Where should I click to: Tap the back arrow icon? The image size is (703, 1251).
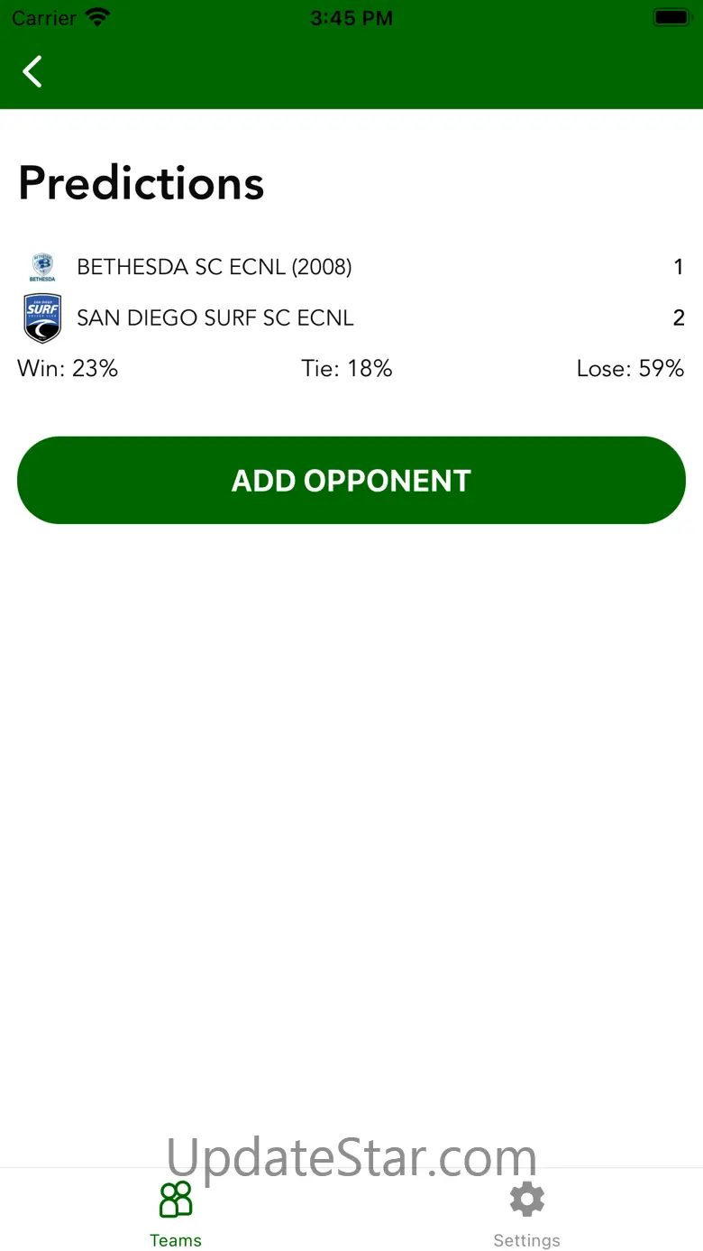[32, 71]
